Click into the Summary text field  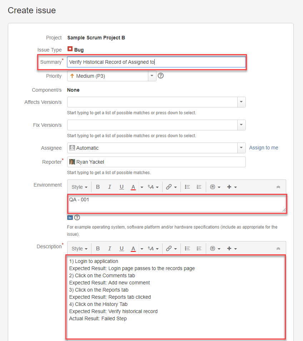click(156, 62)
